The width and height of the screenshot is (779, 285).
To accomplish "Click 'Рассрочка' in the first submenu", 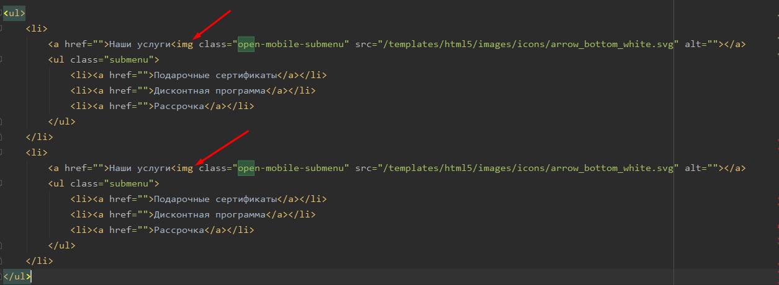I will click(179, 106).
